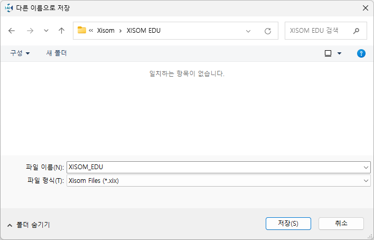Select Xisom in the address path
Image resolution: width=374 pixels, height=240 pixels.
106,31
